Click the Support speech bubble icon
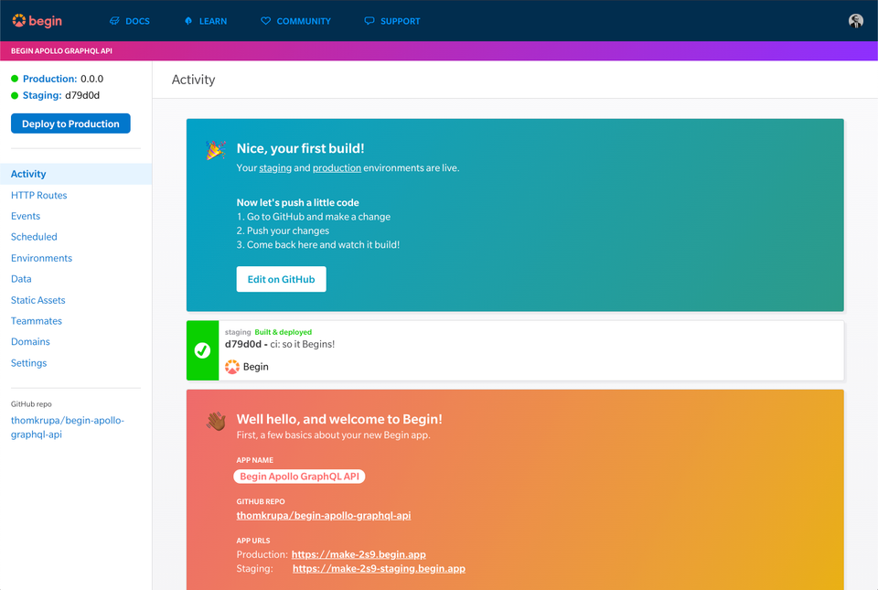The width and height of the screenshot is (878, 590). 369,20
